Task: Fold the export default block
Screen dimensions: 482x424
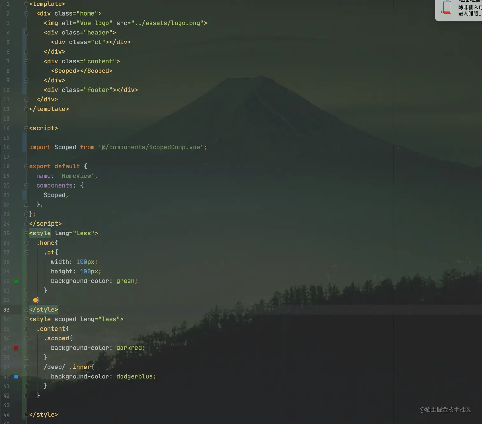Action: click(x=26, y=167)
